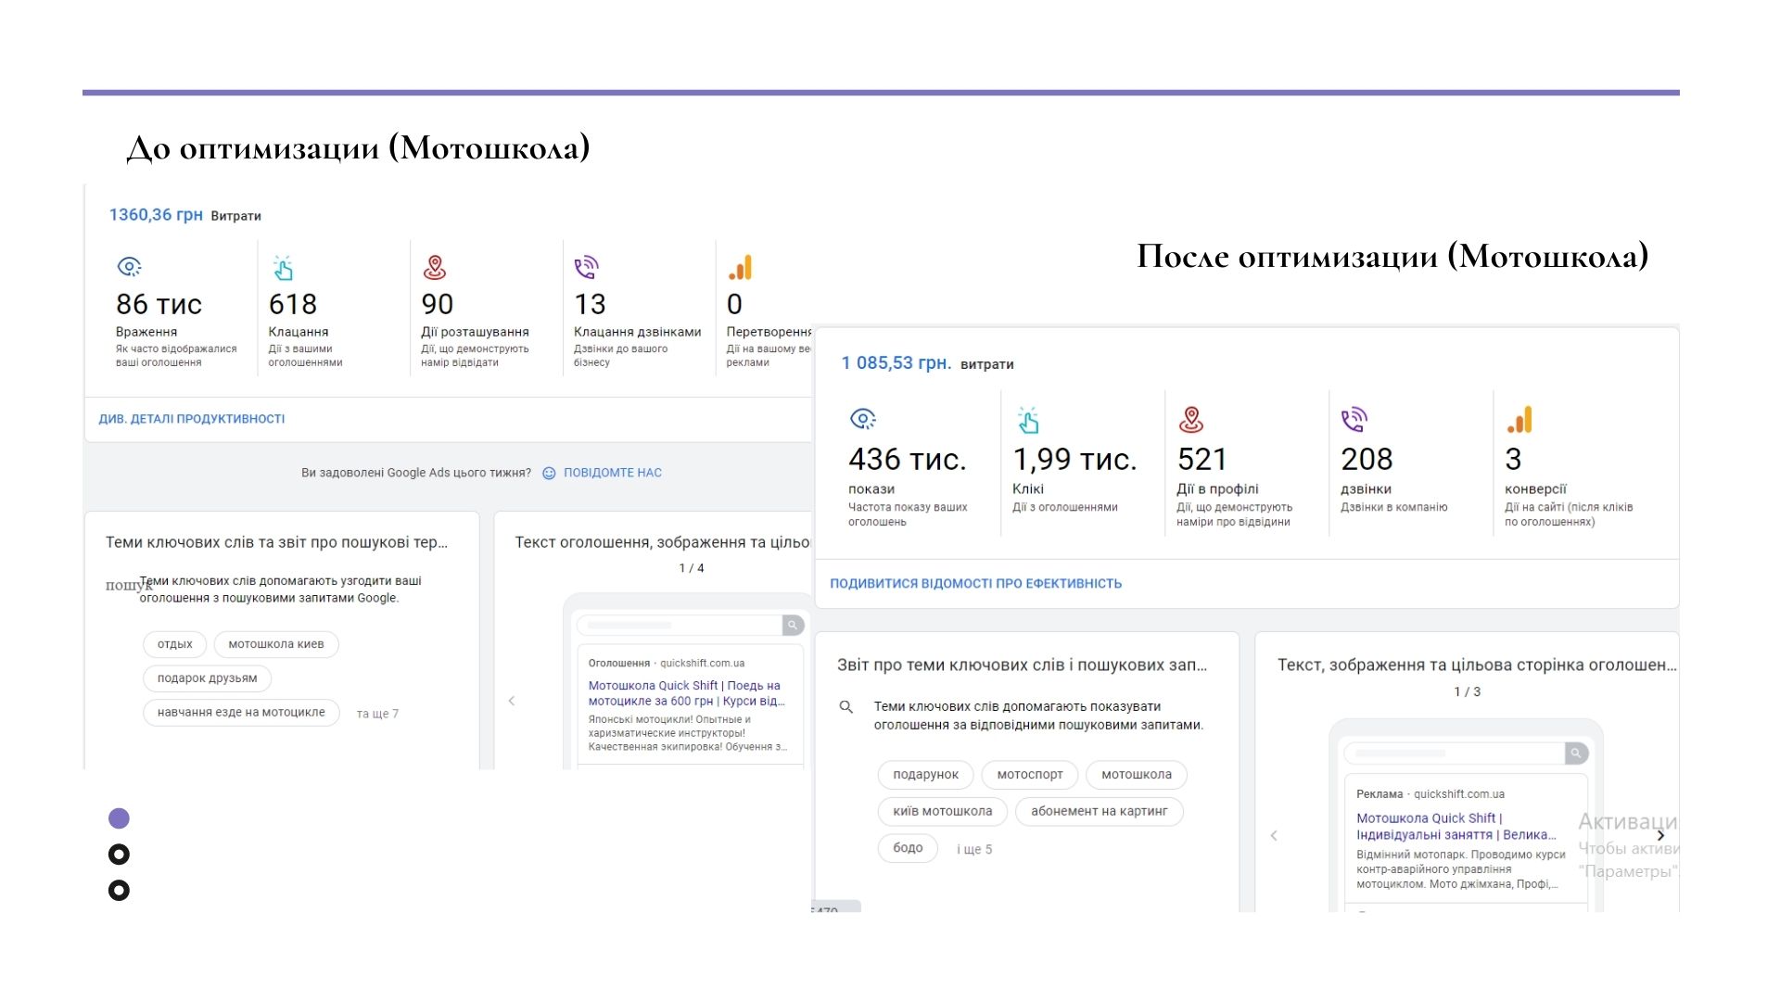
Task: Select the мотошкола киев keyword chip
Action: [276, 644]
